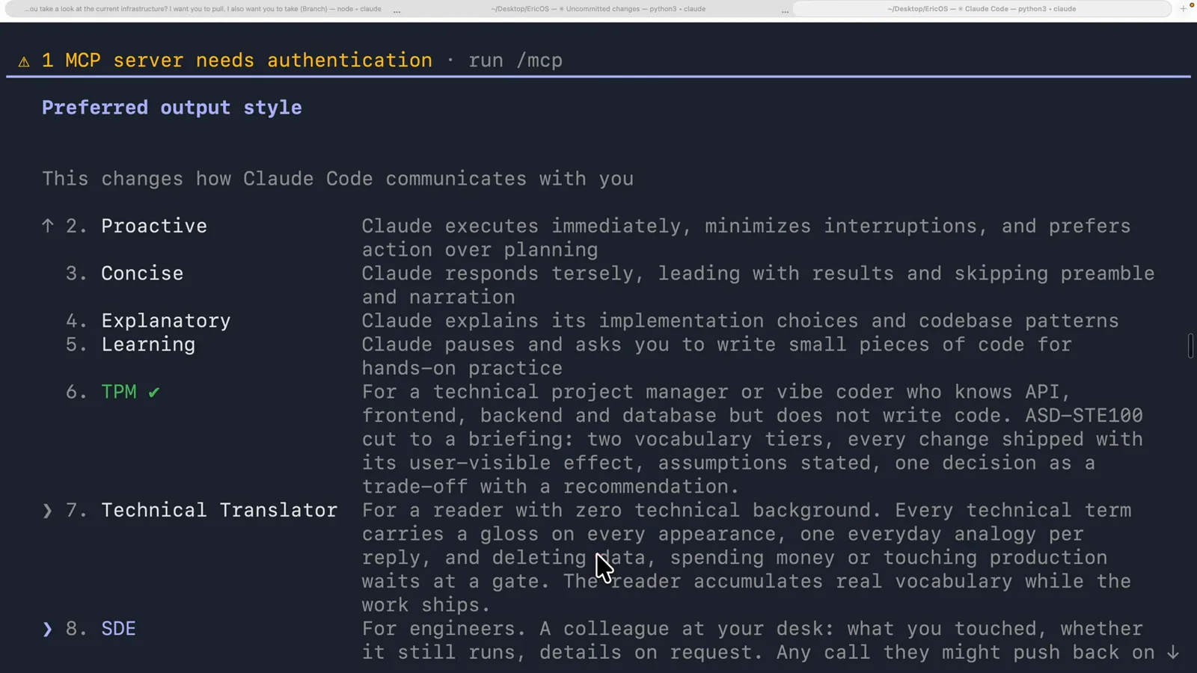Click the Proactive description 'Claude executes immediately'
Image resolution: width=1197 pixels, height=673 pixels.
click(746, 238)
